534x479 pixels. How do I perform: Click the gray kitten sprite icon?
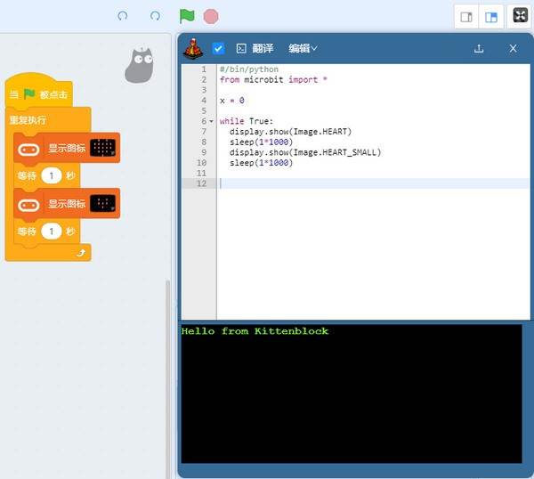tap(139, 66)
